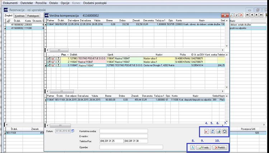Image resolution: width=269 pixels, height=153 pixels.
Task: Click the Prekliči cancel button
Action: click(220, 147)
